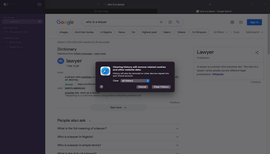
Task: Select the News filter chip
Action: tap(122, 32)
